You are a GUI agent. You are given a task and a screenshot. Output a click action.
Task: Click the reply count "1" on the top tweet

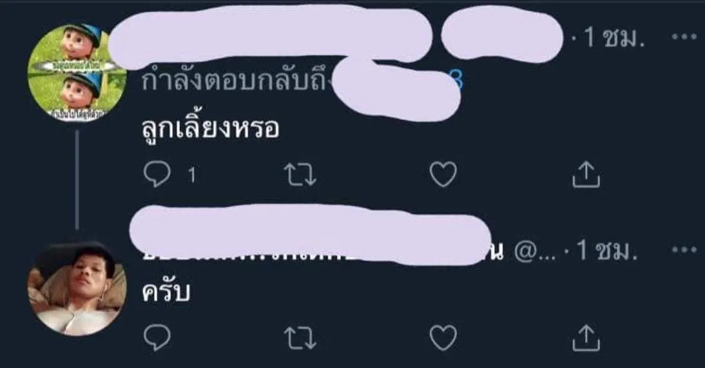[192, 175]
